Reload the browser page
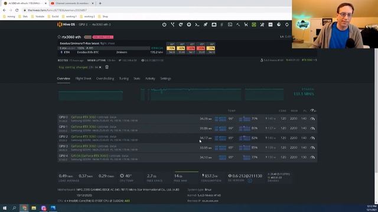 pos(17,11)
